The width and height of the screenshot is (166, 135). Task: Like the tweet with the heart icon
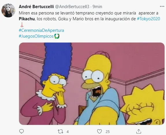[99, 132]
